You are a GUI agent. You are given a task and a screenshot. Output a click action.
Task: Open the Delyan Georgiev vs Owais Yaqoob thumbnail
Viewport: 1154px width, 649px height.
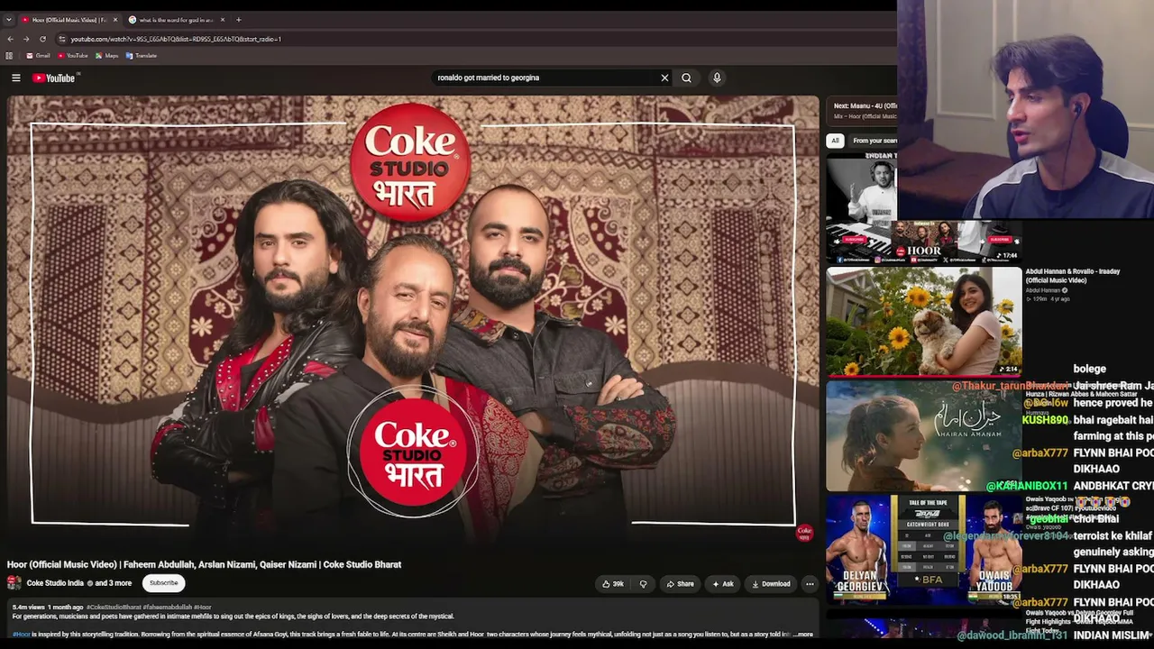point(924,549)
